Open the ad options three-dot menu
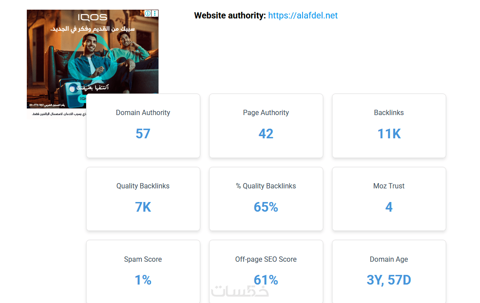This screenshot has width=480, height=303. [155, 13]
